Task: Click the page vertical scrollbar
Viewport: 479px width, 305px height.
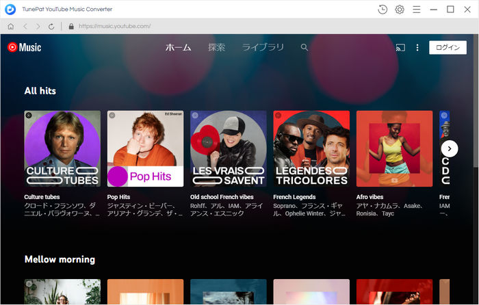Action: tap(476, 101)
